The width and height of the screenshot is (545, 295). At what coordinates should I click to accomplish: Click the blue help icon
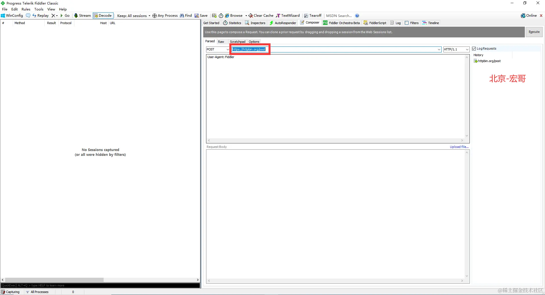coord(357,16)
